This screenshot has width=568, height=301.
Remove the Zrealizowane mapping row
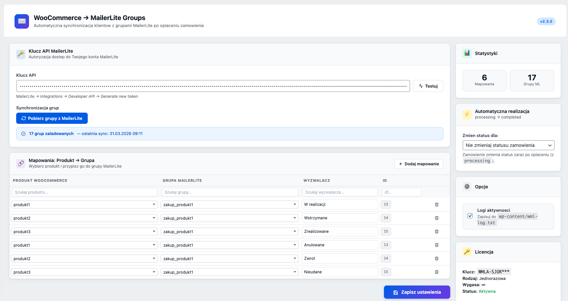point(436,232)
